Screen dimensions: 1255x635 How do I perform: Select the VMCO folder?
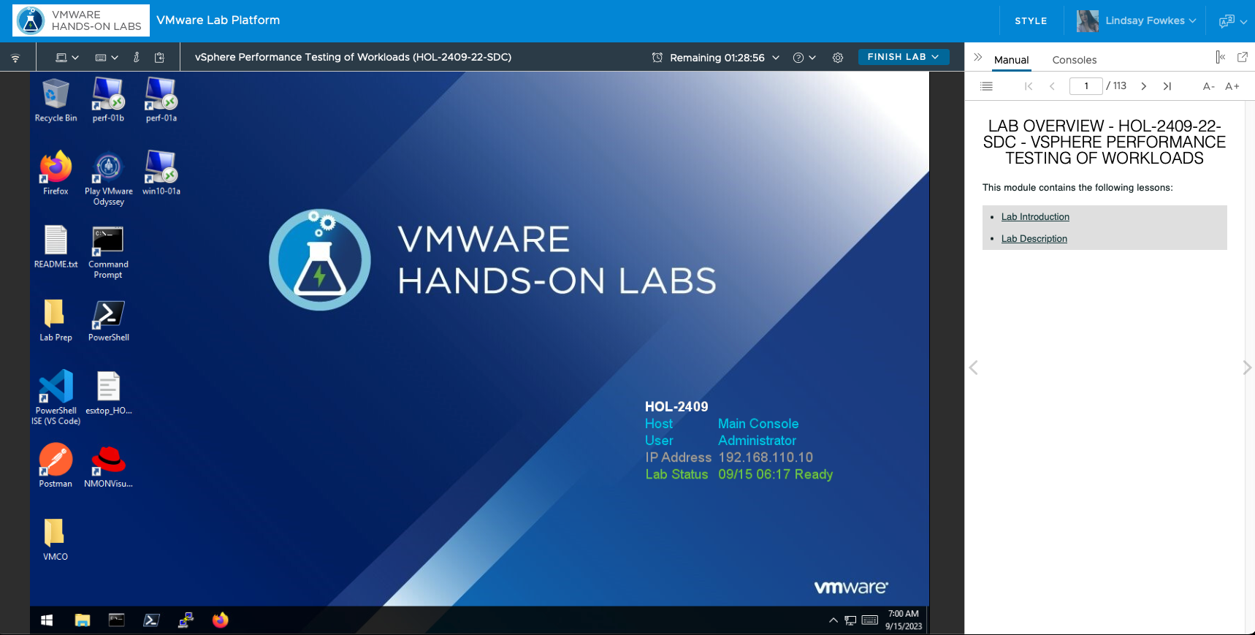[56, 539]
